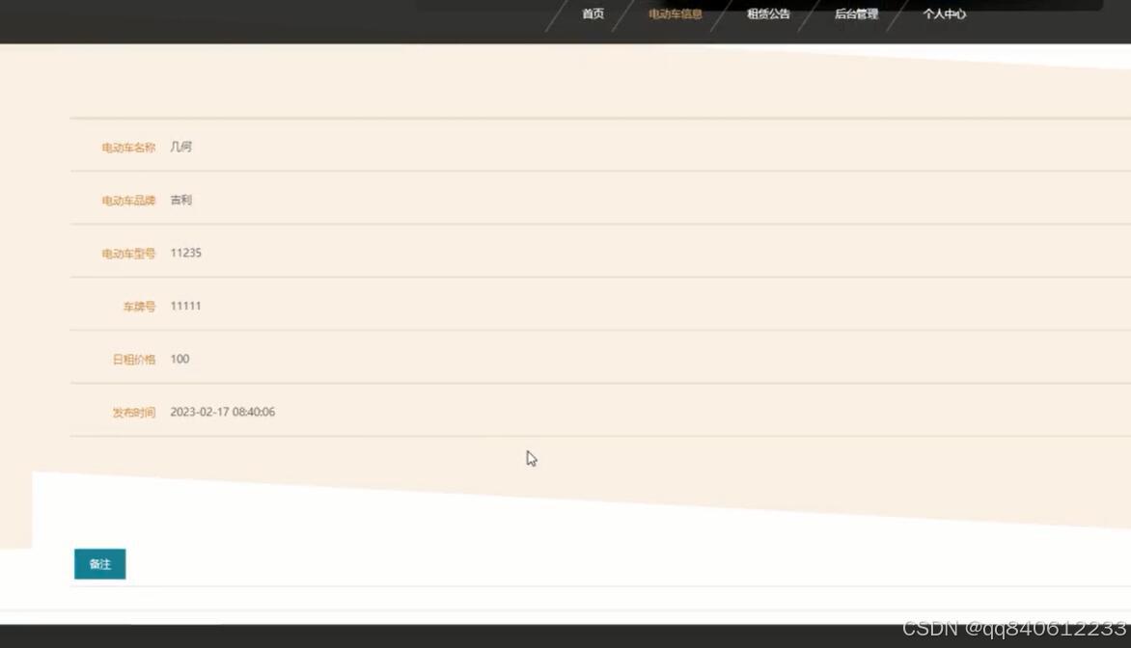The image size is (1131, 648).
Task: Click the 电动车型号 field label
Action: coord(128,253)
